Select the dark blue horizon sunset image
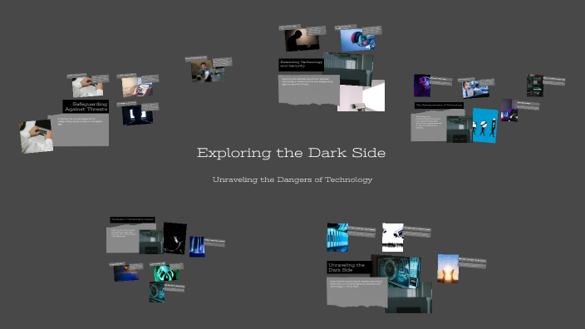The image size is (585, 329). [126, 273]
